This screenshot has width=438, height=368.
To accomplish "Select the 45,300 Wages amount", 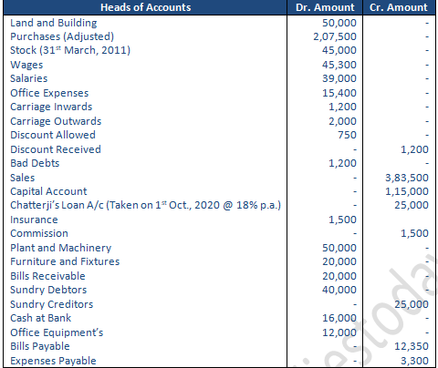I will (339, 65).
